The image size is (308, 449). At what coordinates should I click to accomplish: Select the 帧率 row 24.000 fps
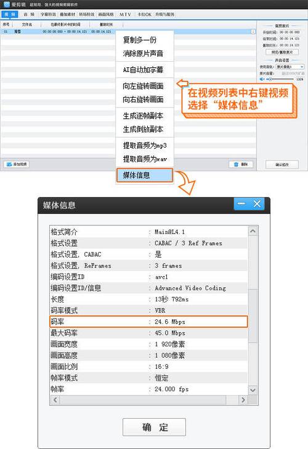point(148,389)
